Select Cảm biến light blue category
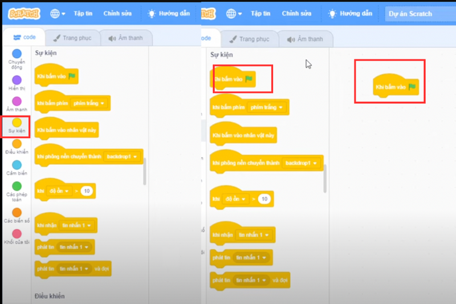Viewport: 456px width, 304px height. (17, 168)
